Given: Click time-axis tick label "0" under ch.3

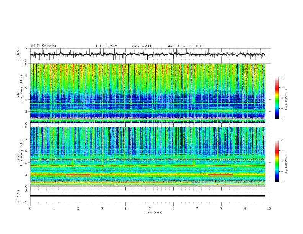Looking at the screenshot, I should [x=30, y=208].
